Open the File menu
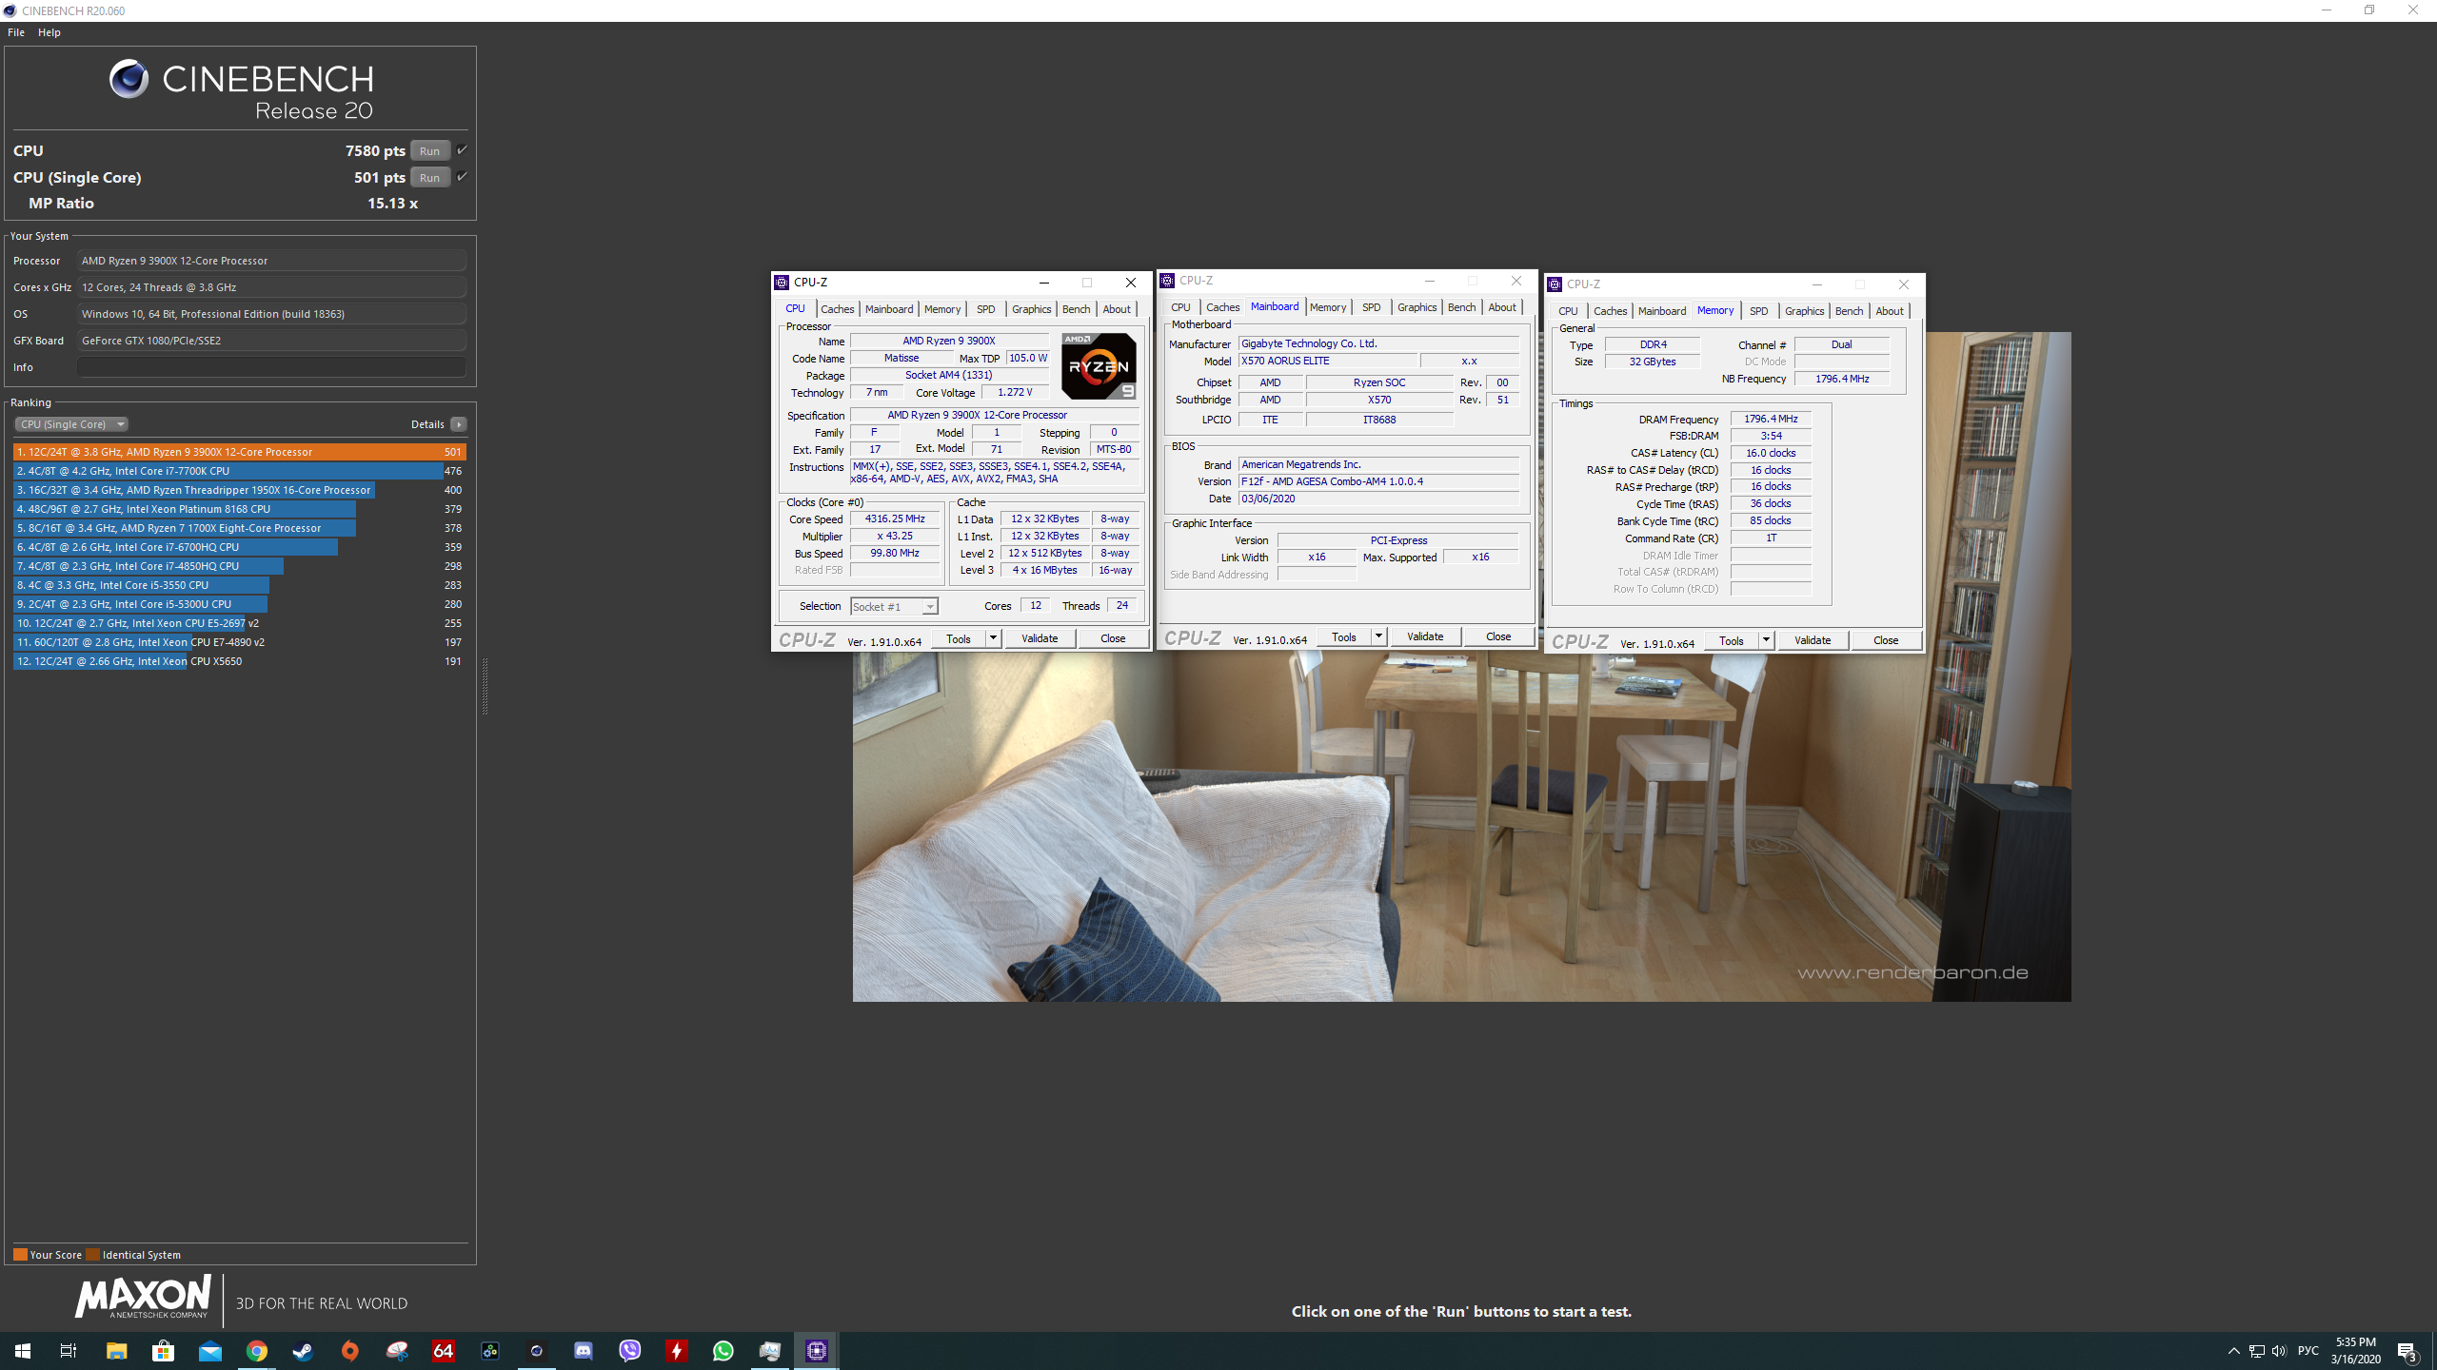 pyautogui.click(x=16, y=32)
